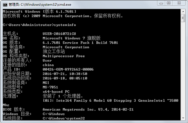Image resolution: width=188 pixels, height=123 pixels.
Task: Click the 'Microsoft Windows [版本 6.1.7601]' line
Action: click(39, 12)
